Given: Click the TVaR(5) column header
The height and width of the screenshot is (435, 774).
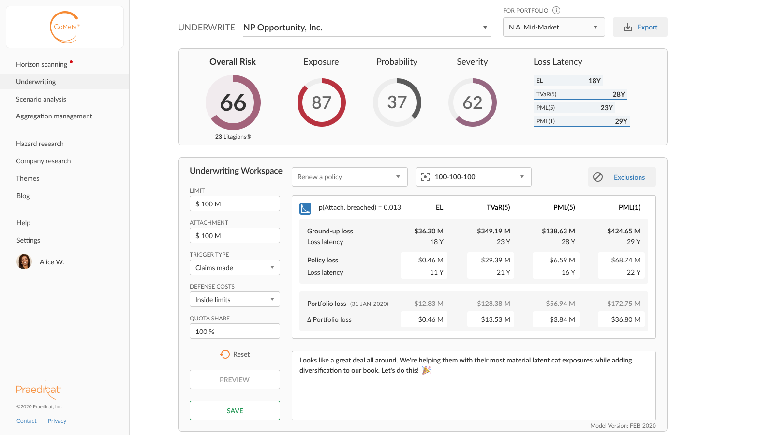Looking at the screenshot, I should coord(498,207).
